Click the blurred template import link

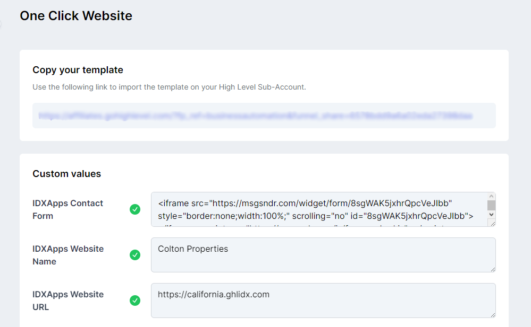coord(256,116)
